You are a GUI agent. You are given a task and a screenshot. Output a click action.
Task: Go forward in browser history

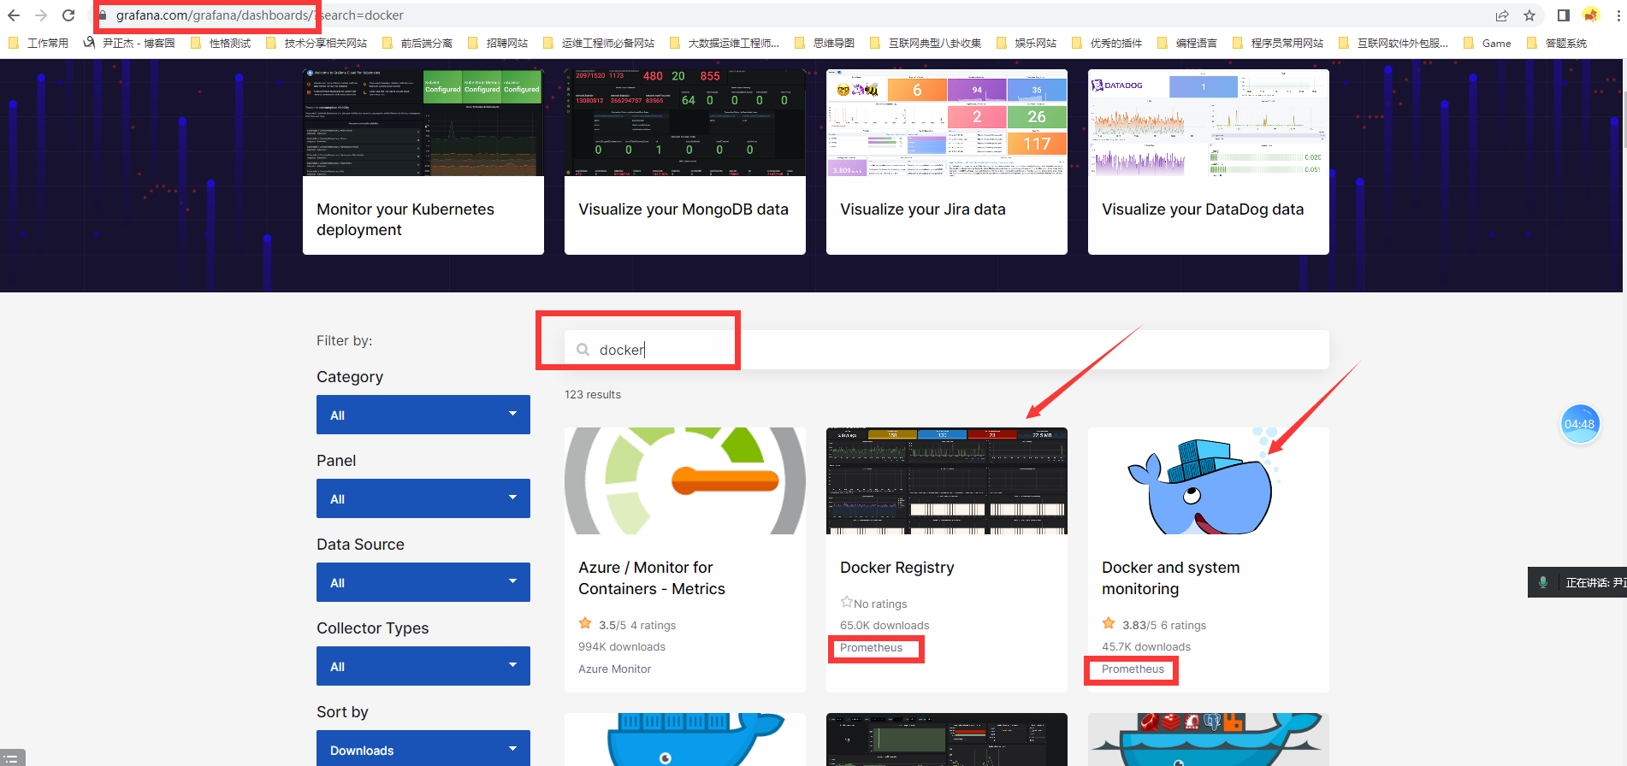pos(41,15)
